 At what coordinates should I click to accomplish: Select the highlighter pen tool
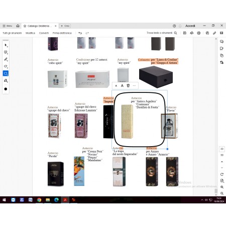6,59
